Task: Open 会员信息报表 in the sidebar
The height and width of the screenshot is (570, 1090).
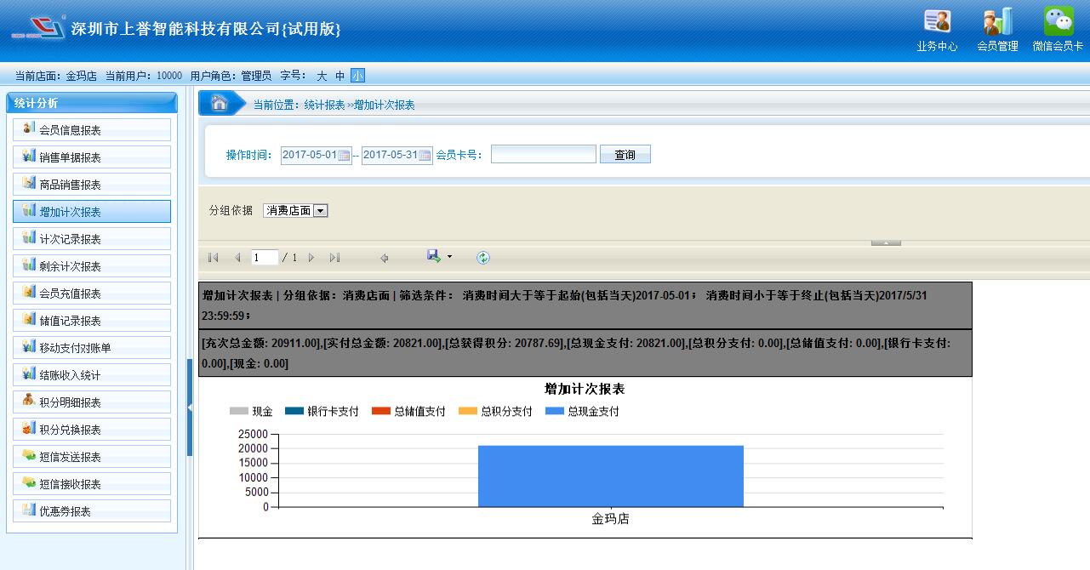Action: pyautogui.click(x=92, y=130)
